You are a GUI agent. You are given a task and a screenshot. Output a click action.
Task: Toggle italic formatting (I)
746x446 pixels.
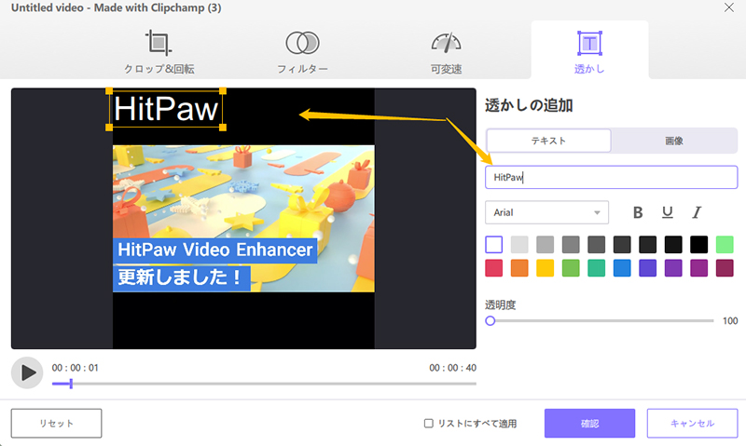(697, 212)
